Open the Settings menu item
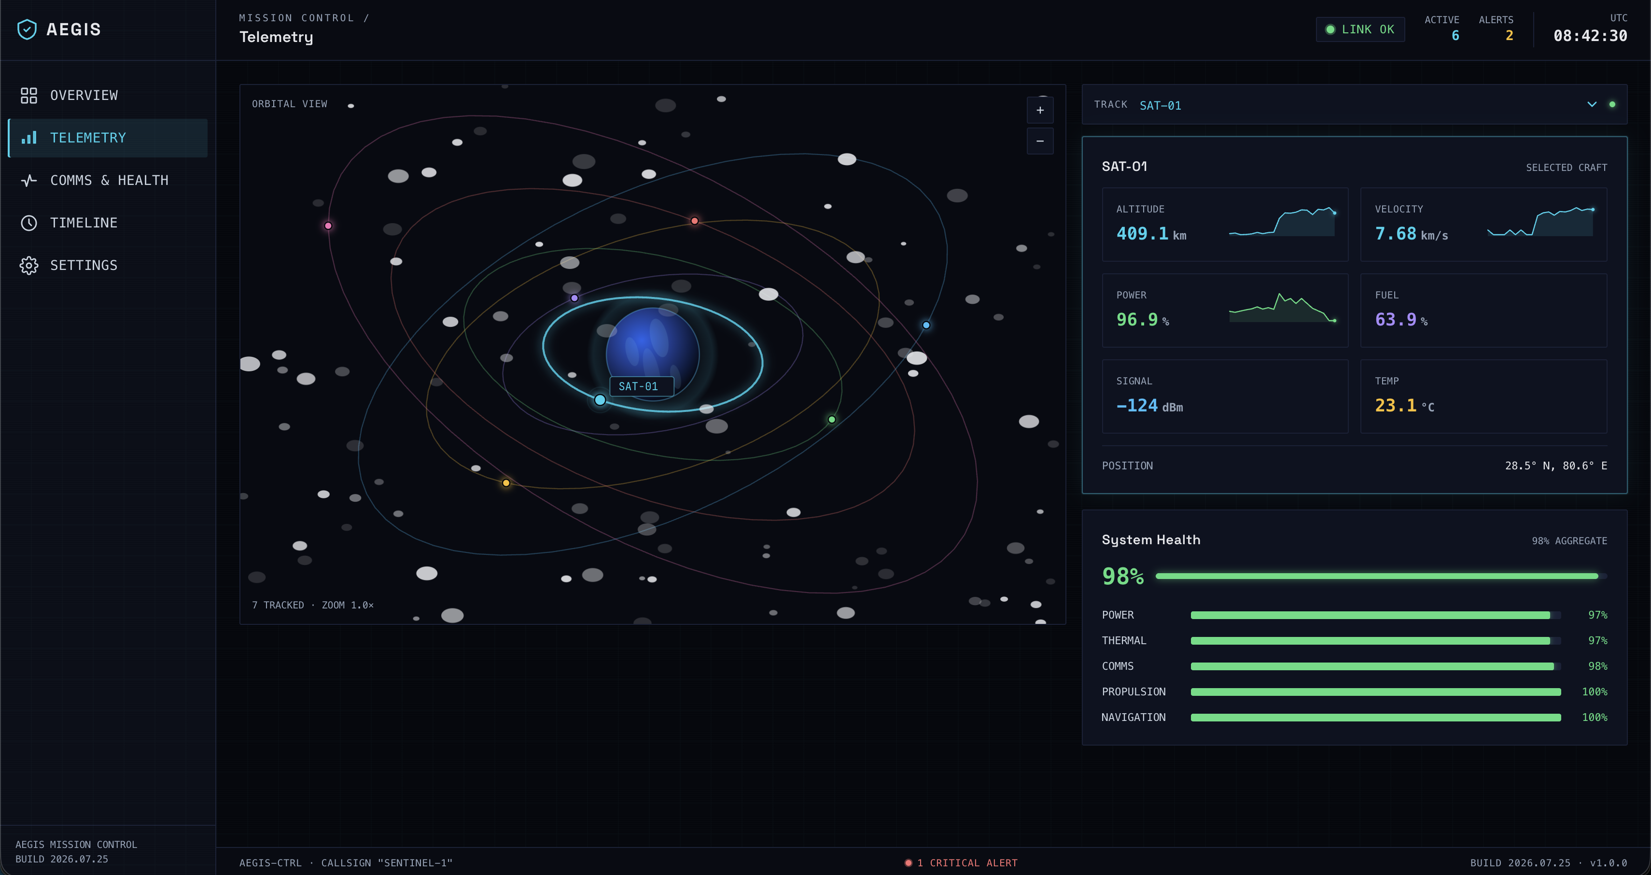1651x875 pixels. coord(108,266)
